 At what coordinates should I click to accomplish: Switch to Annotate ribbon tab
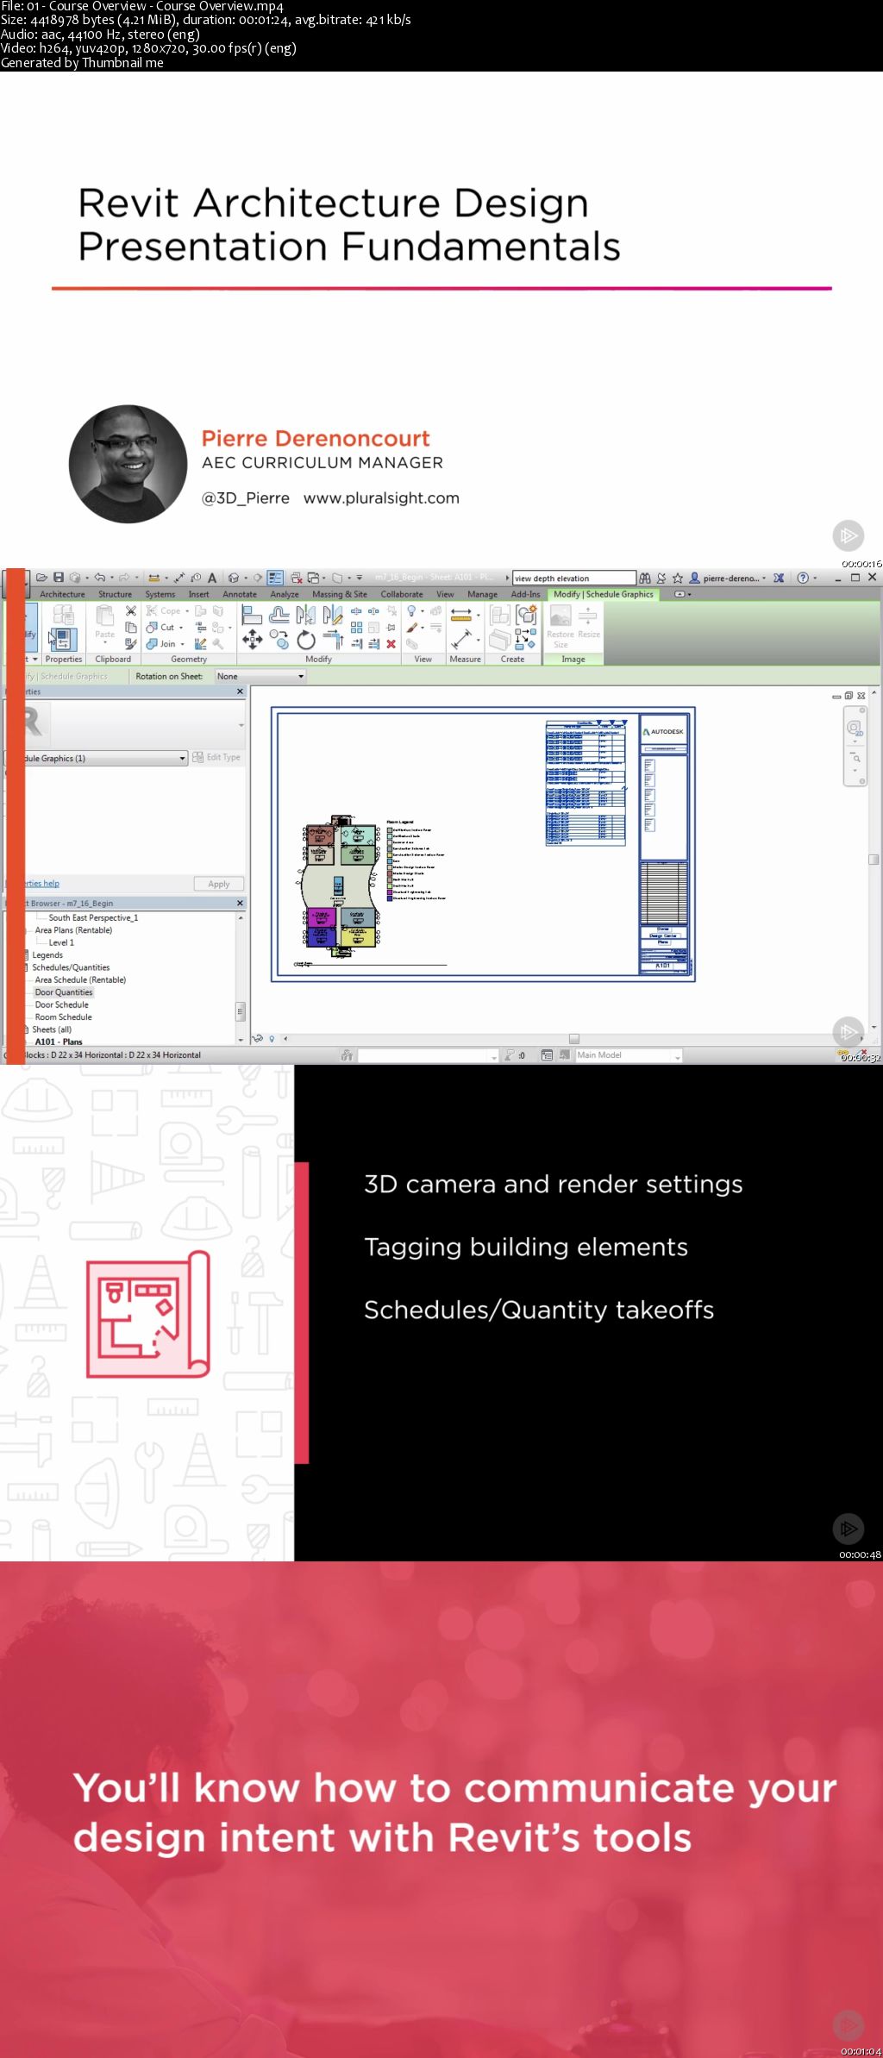coord(240,595)
